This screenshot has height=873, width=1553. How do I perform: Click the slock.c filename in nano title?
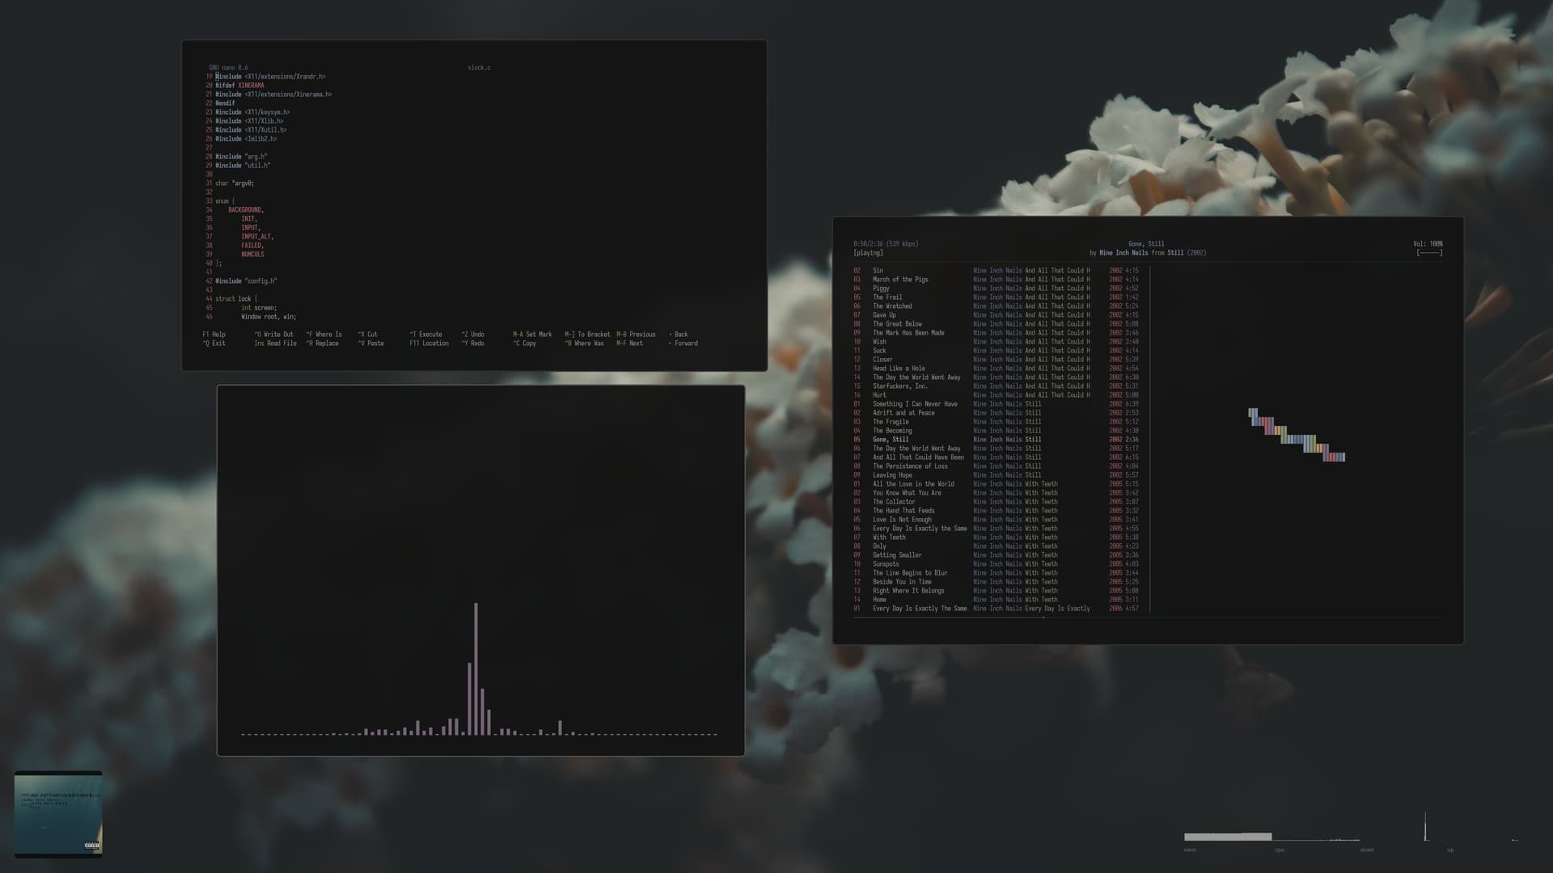click(x=479, y=68)
